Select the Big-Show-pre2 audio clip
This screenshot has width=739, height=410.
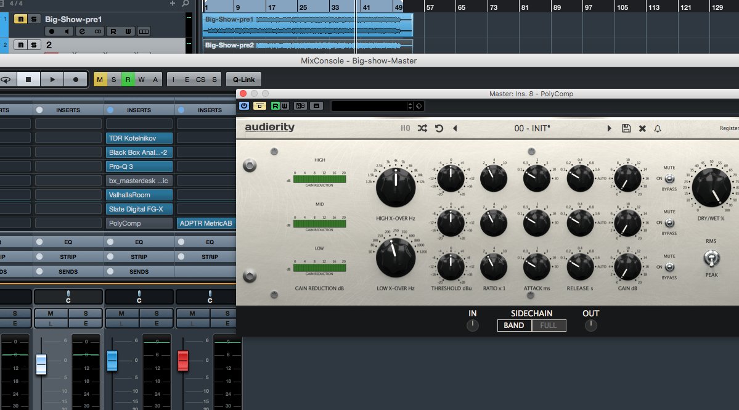pos(308,46)
